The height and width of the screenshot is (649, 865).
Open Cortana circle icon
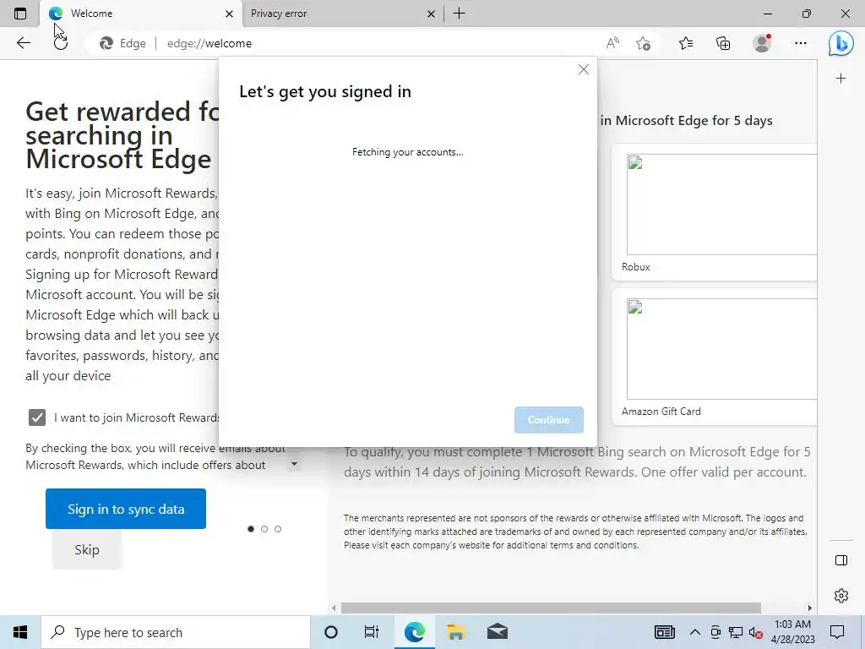click(x=331, y=632)
